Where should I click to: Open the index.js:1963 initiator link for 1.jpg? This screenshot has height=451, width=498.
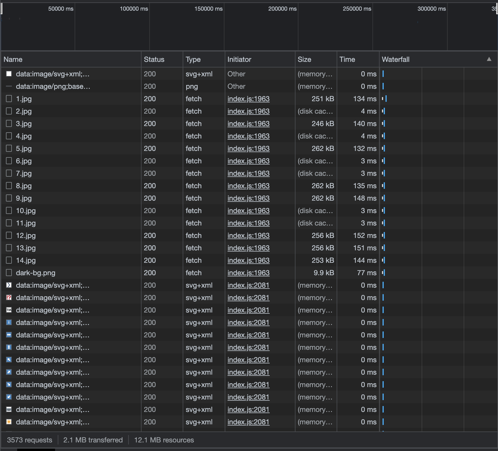[x=248, y=99]
